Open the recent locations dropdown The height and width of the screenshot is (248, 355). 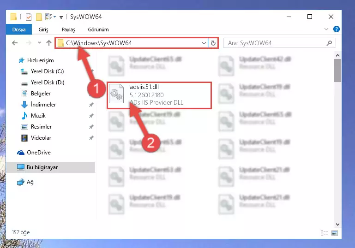click(x=39, y=43)
